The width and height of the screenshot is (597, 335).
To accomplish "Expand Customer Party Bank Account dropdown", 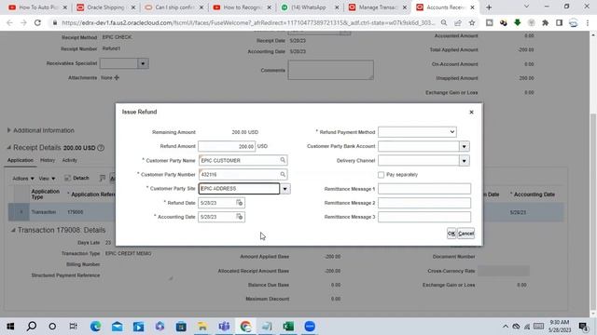I will [x=465, y=146].
